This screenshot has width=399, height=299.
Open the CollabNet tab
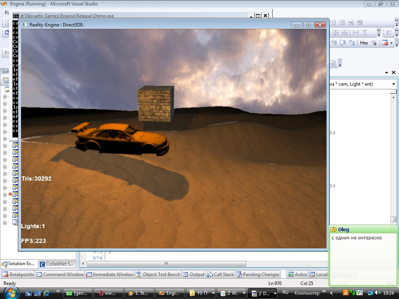pyautogui.click(x=57, y=264)
